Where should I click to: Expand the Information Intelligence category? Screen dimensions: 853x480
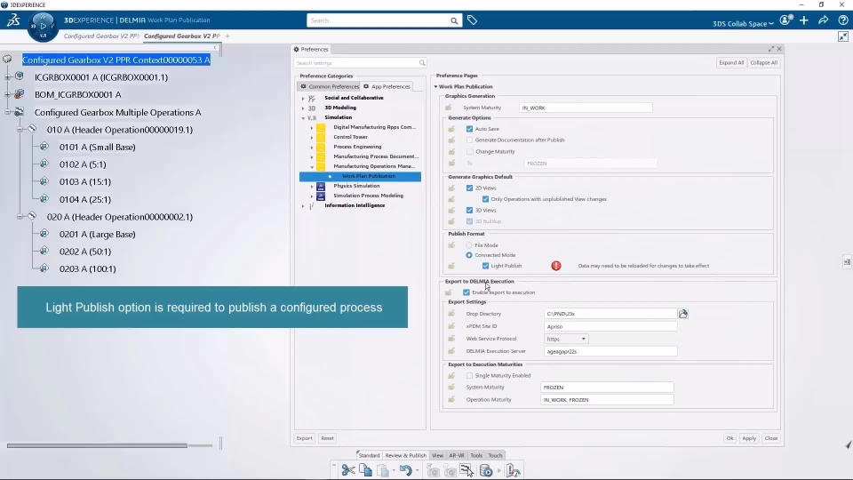[x=303, y=205]
